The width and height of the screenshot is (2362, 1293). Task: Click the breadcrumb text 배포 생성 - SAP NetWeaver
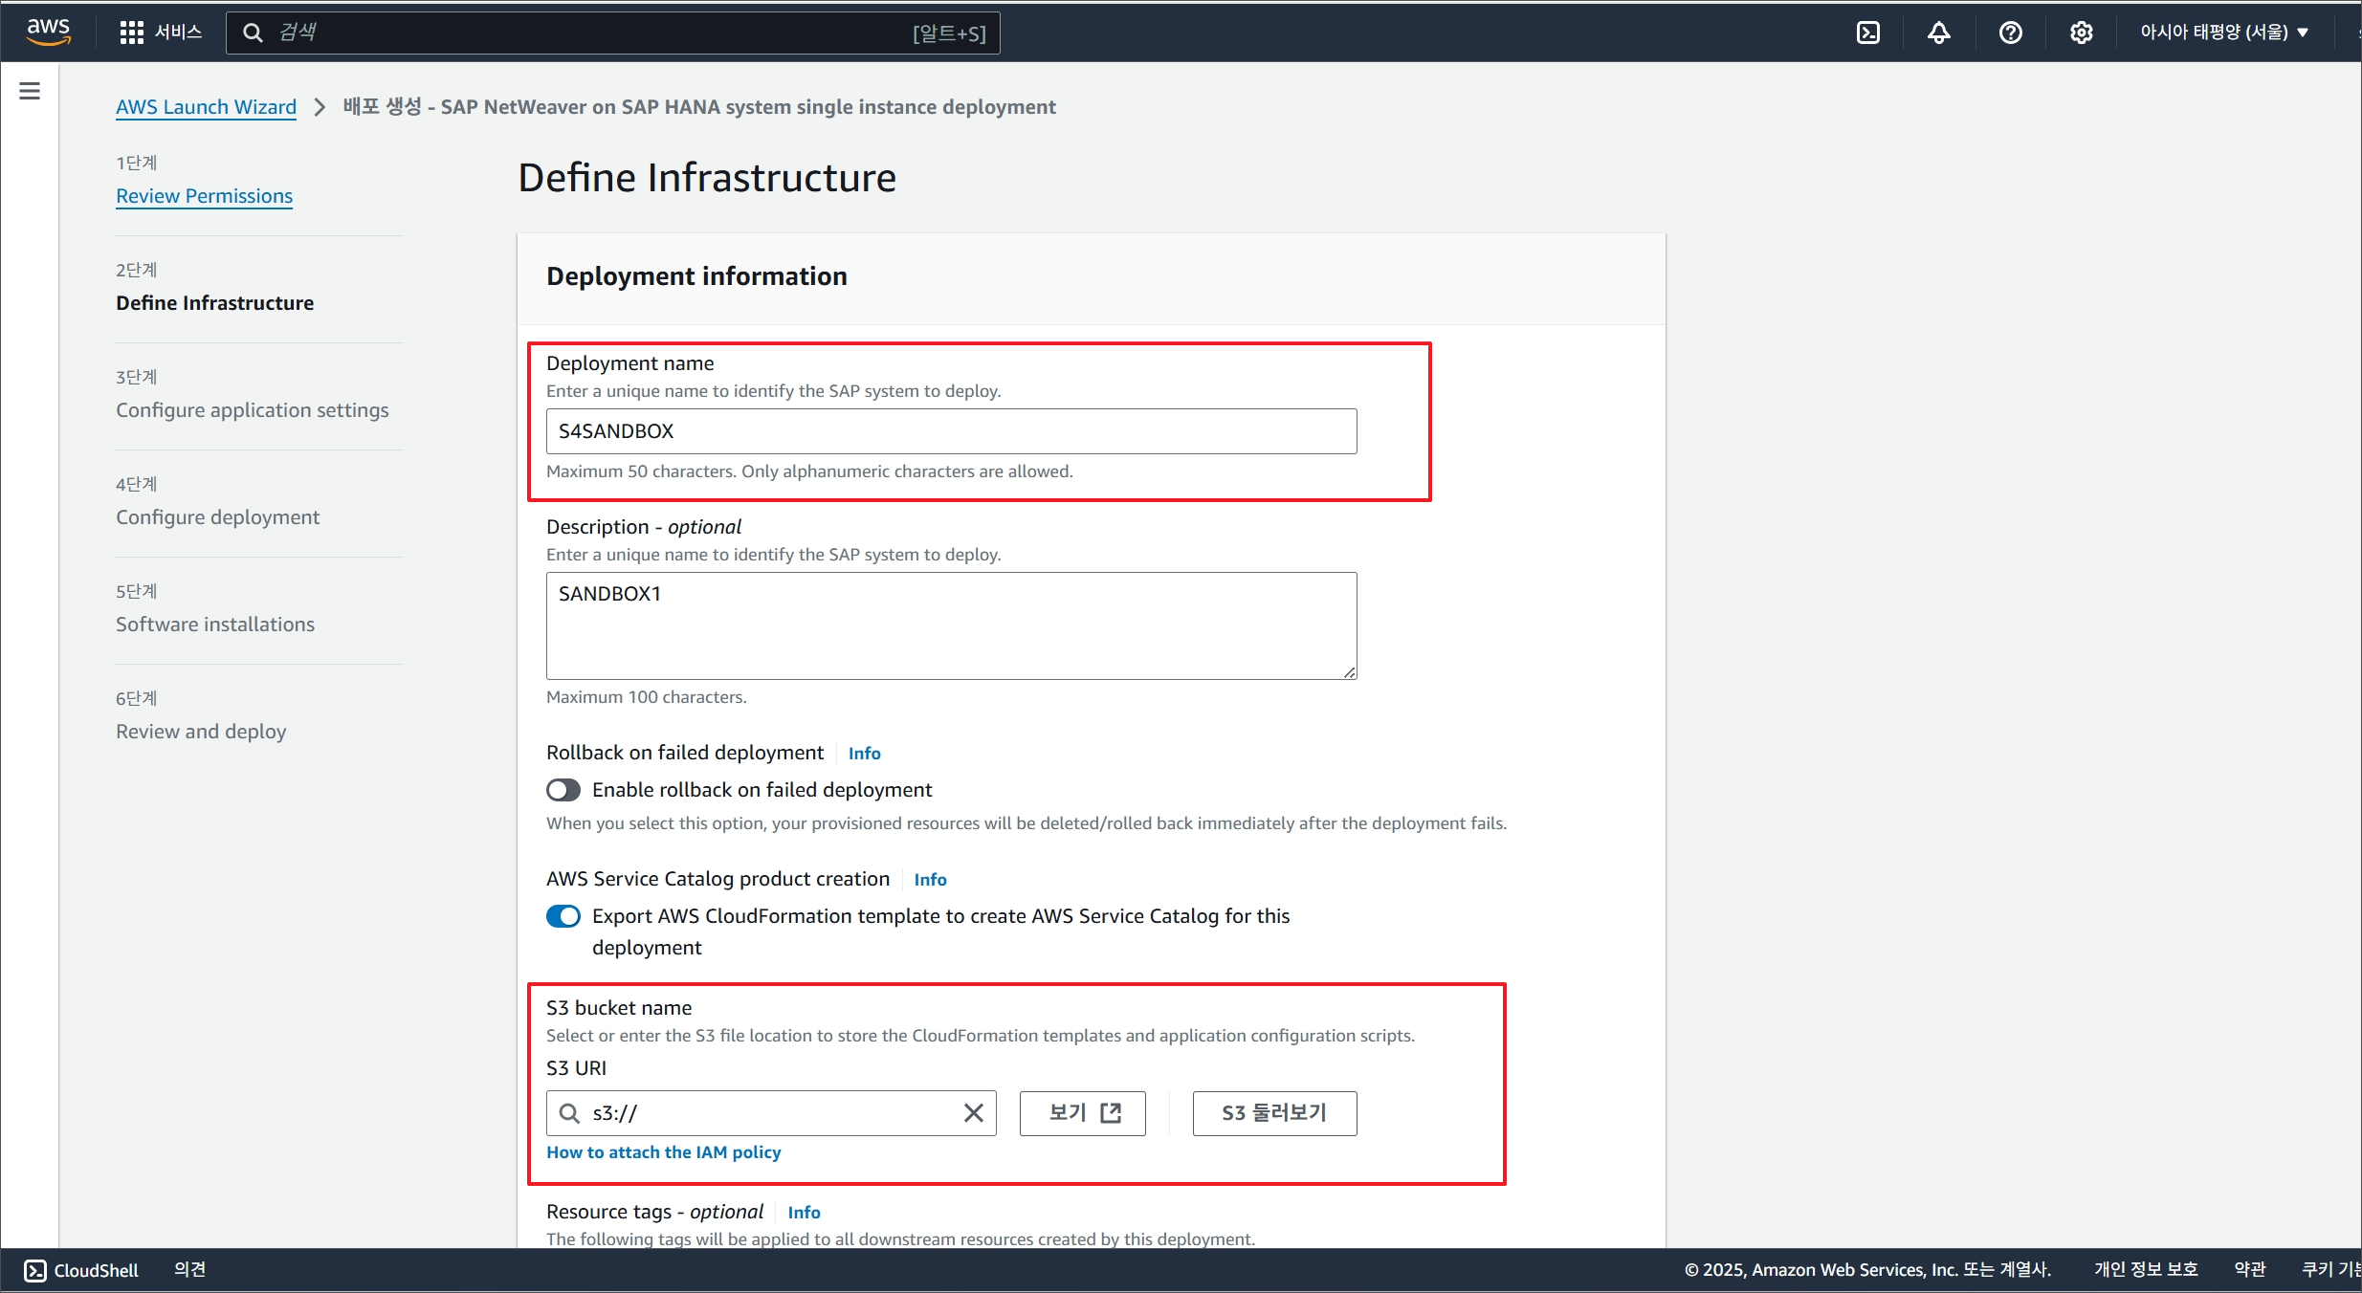(699, 107)
